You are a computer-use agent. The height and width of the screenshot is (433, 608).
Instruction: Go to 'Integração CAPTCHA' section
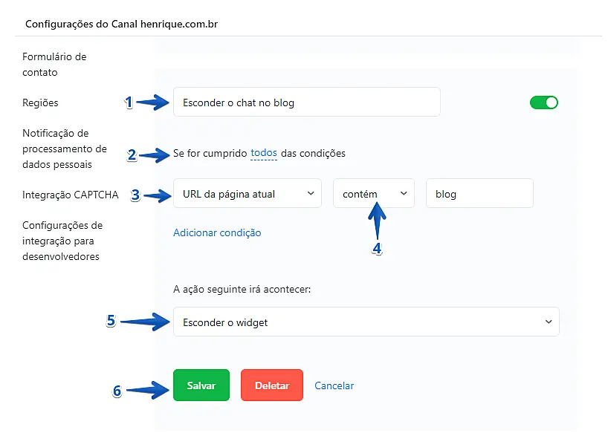click(x=70, y=195)
